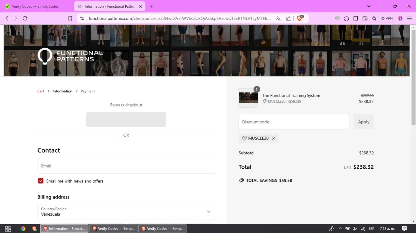Open the battery tray icon
This screenshot has width=416, height=233.
point(348,229)
